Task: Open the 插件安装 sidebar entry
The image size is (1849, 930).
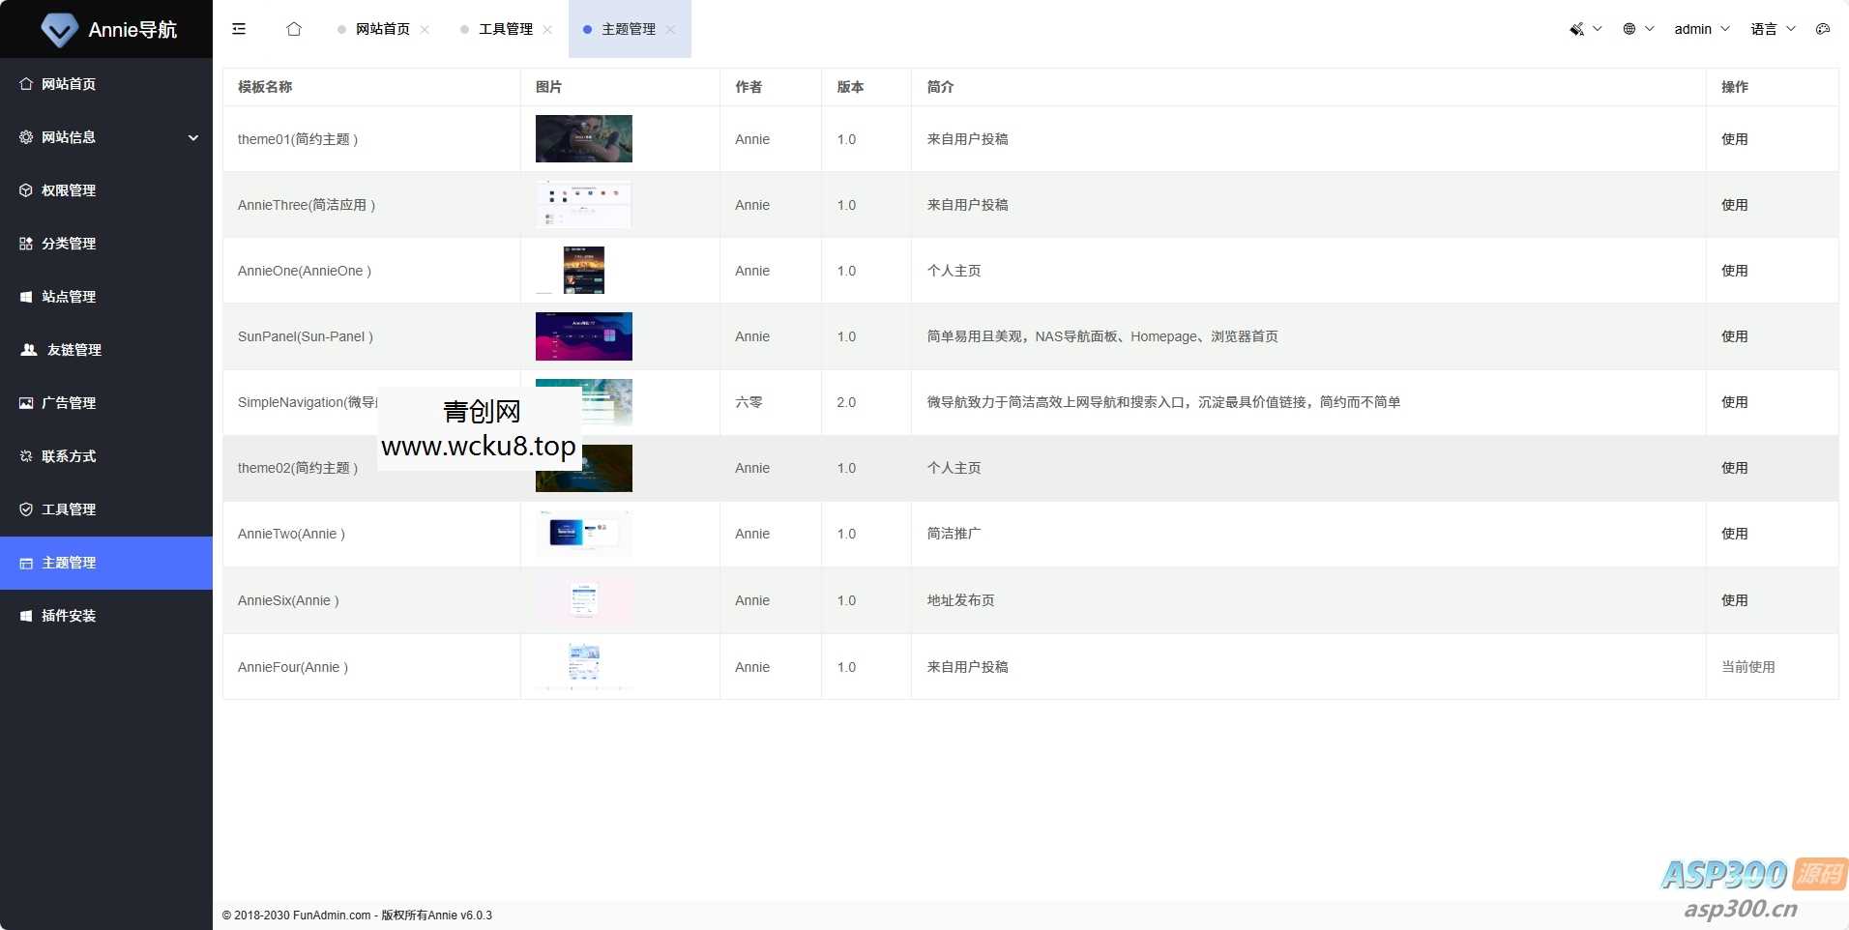Action: tap(67, 615)
